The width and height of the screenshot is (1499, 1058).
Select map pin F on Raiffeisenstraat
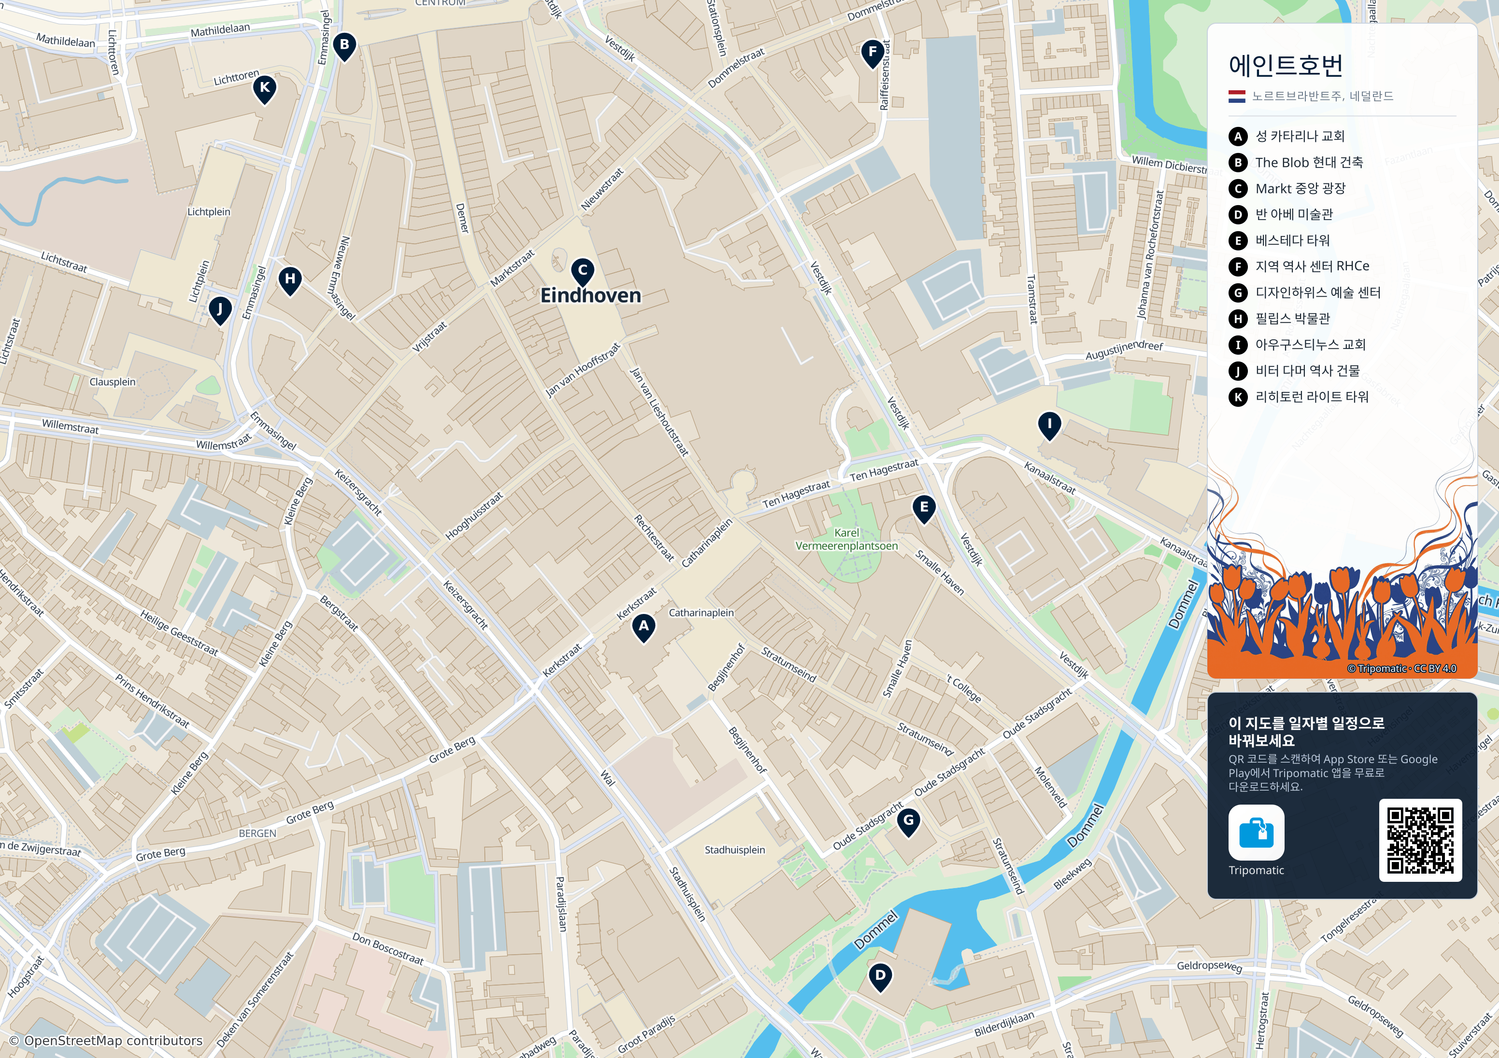[873, 54]
